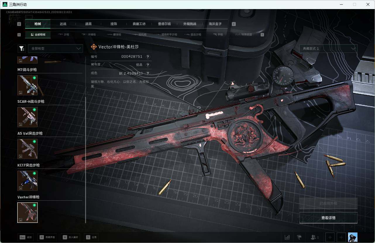Select the 步枪 rifle category
This screenshot has height=243, width=375.
point(63,34)
